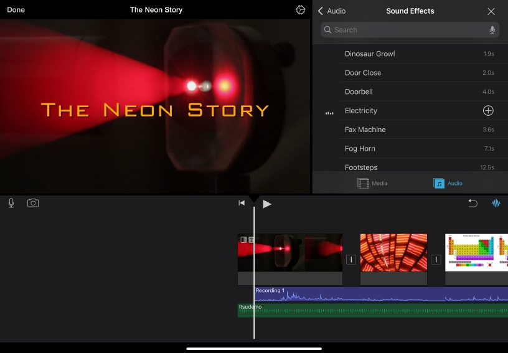Play the movie preview
The width and height of the screenshot is (508, 353).
pyautogui.click(x=267, y=204)
